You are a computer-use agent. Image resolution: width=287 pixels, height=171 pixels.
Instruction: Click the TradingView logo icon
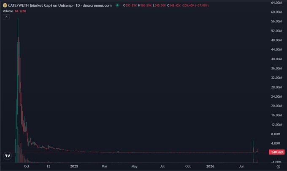tap(8, 156)
